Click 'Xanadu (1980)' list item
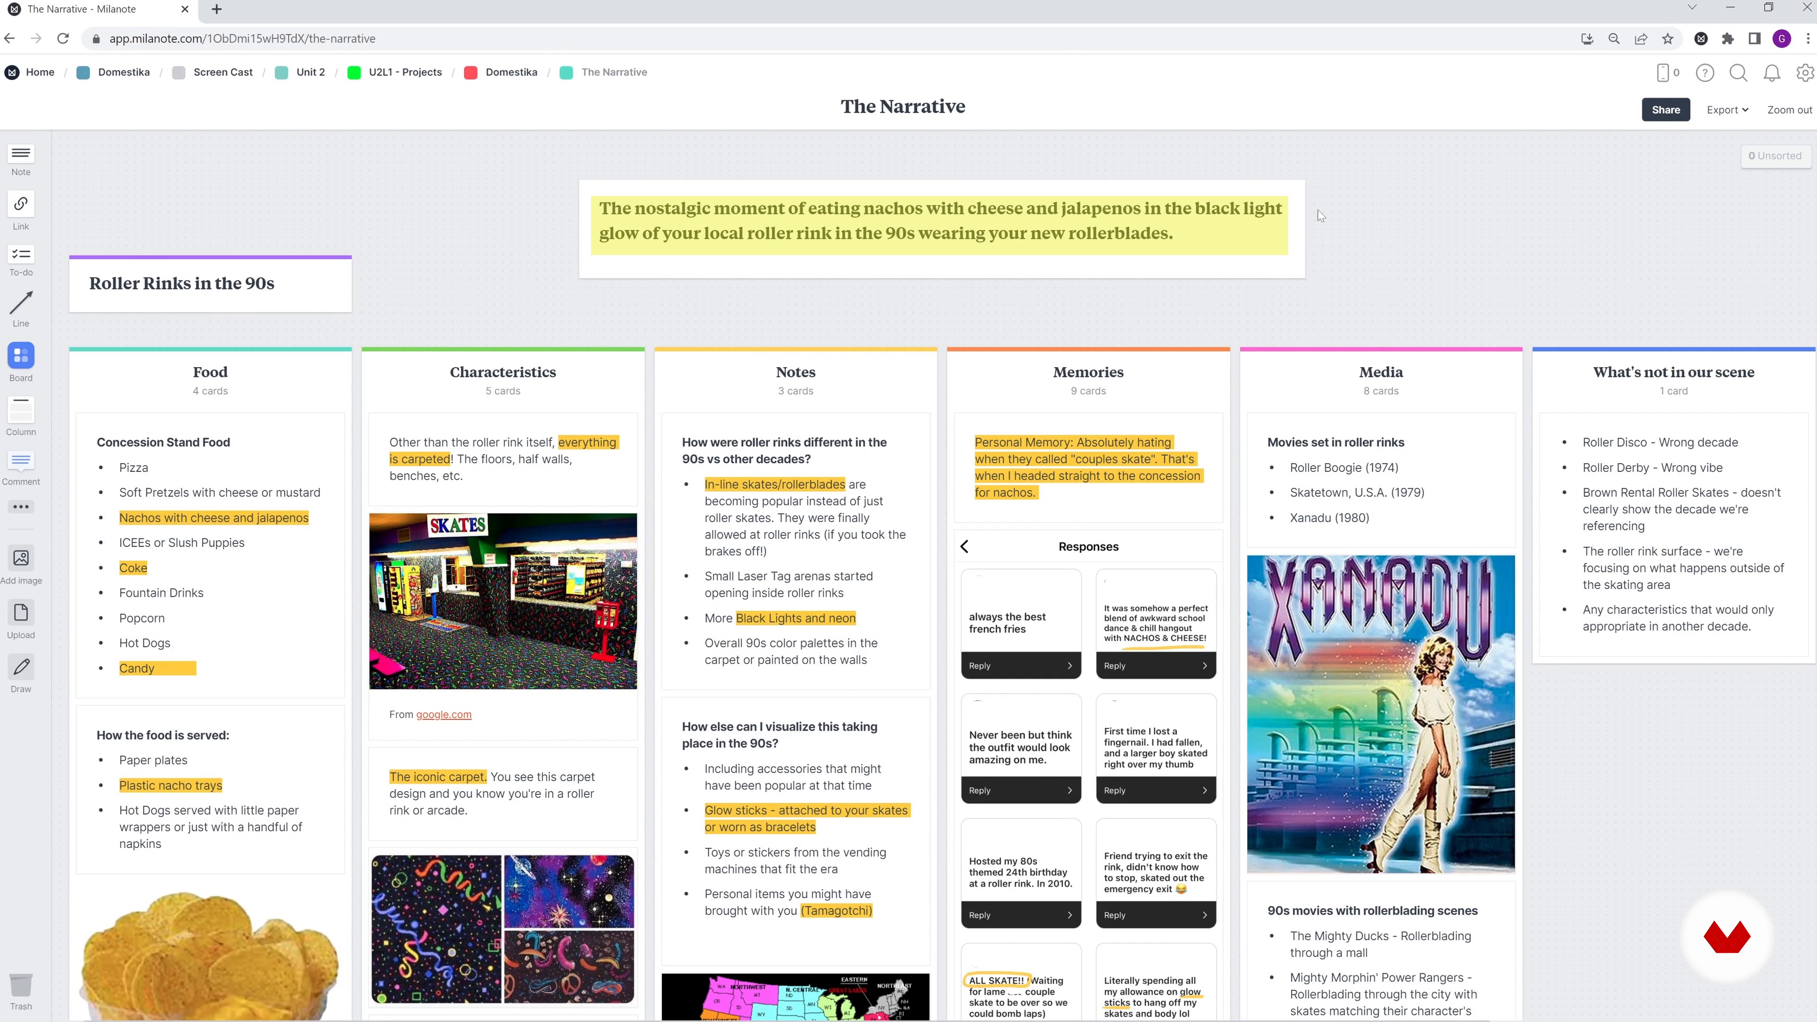Image resolution: width=1817 pixels, height=1022 pixels. pyautogui.click(x=1329, y=518)
